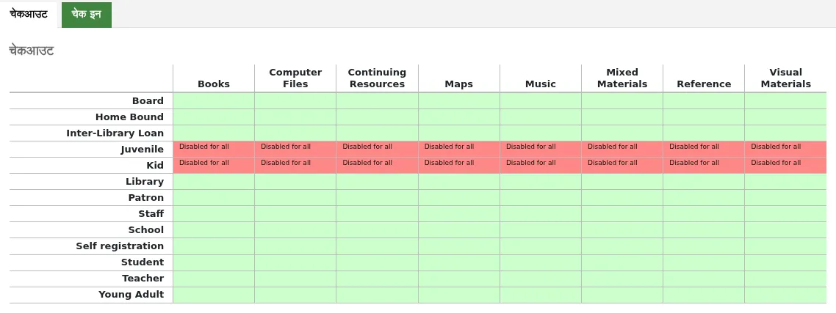The width and height of the screenshot is (836, 313).
Task: Toggle Juvenile Visual Materials disabled cell
Action: click(x=785, y=149)
